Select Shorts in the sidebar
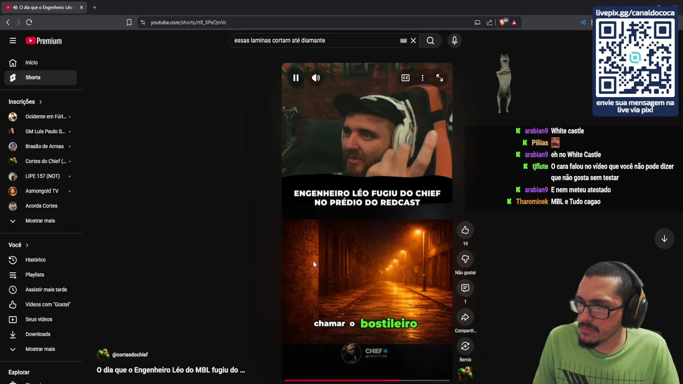This screenshot has height=384, width=683. 41,77
